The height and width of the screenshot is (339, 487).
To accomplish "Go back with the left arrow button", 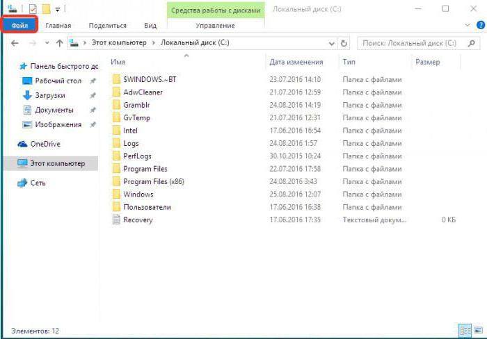I will click(x=16, y=43).
